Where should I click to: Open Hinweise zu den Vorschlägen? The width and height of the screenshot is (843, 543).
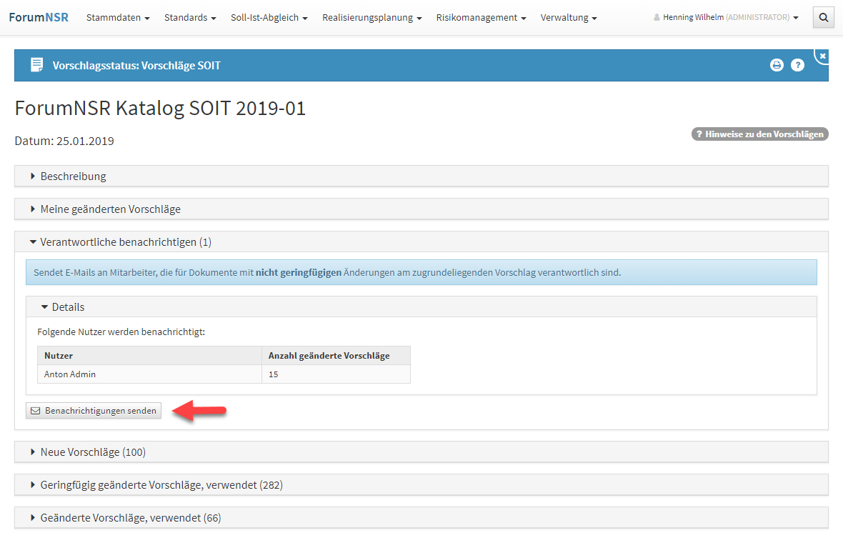759,134
